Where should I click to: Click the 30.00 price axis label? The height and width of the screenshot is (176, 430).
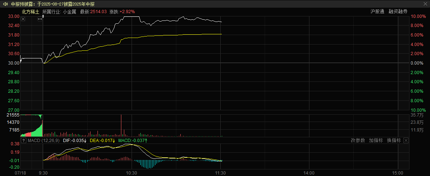coord(14,63)
